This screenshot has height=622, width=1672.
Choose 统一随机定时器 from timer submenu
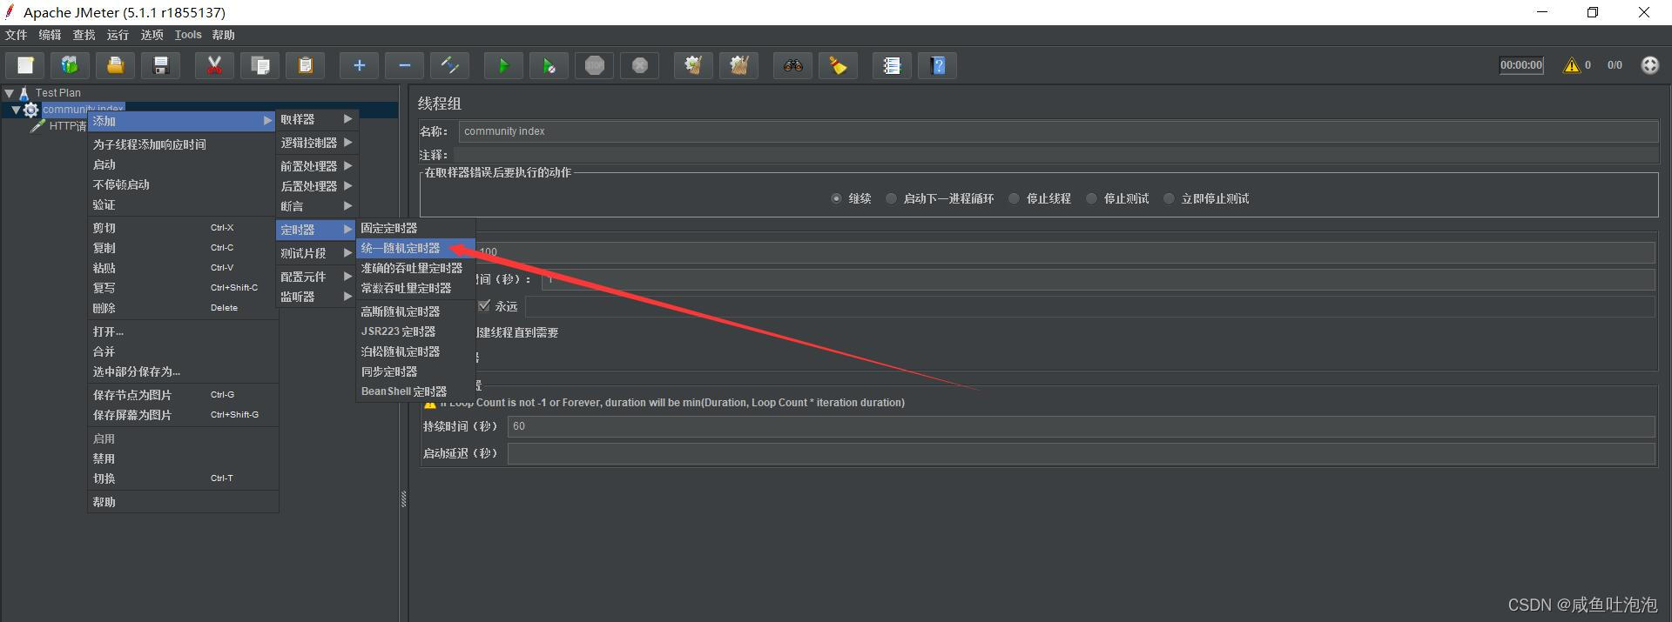(415, 248)
